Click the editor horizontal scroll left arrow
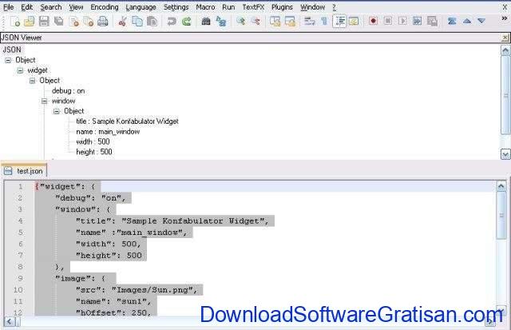 pyautogui.click(x=10, y=322)
